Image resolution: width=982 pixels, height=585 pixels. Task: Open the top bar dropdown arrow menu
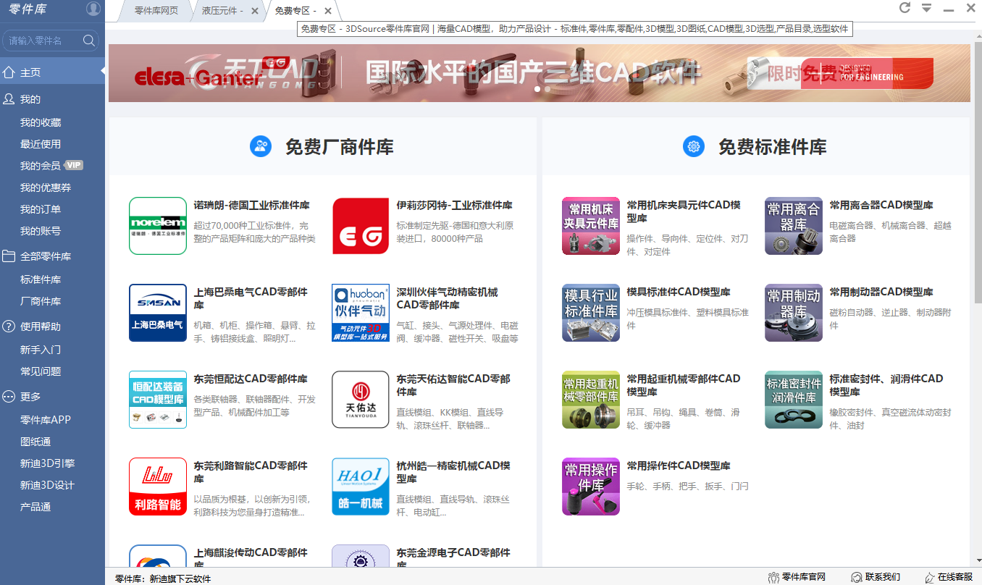(x=926, y=8)
